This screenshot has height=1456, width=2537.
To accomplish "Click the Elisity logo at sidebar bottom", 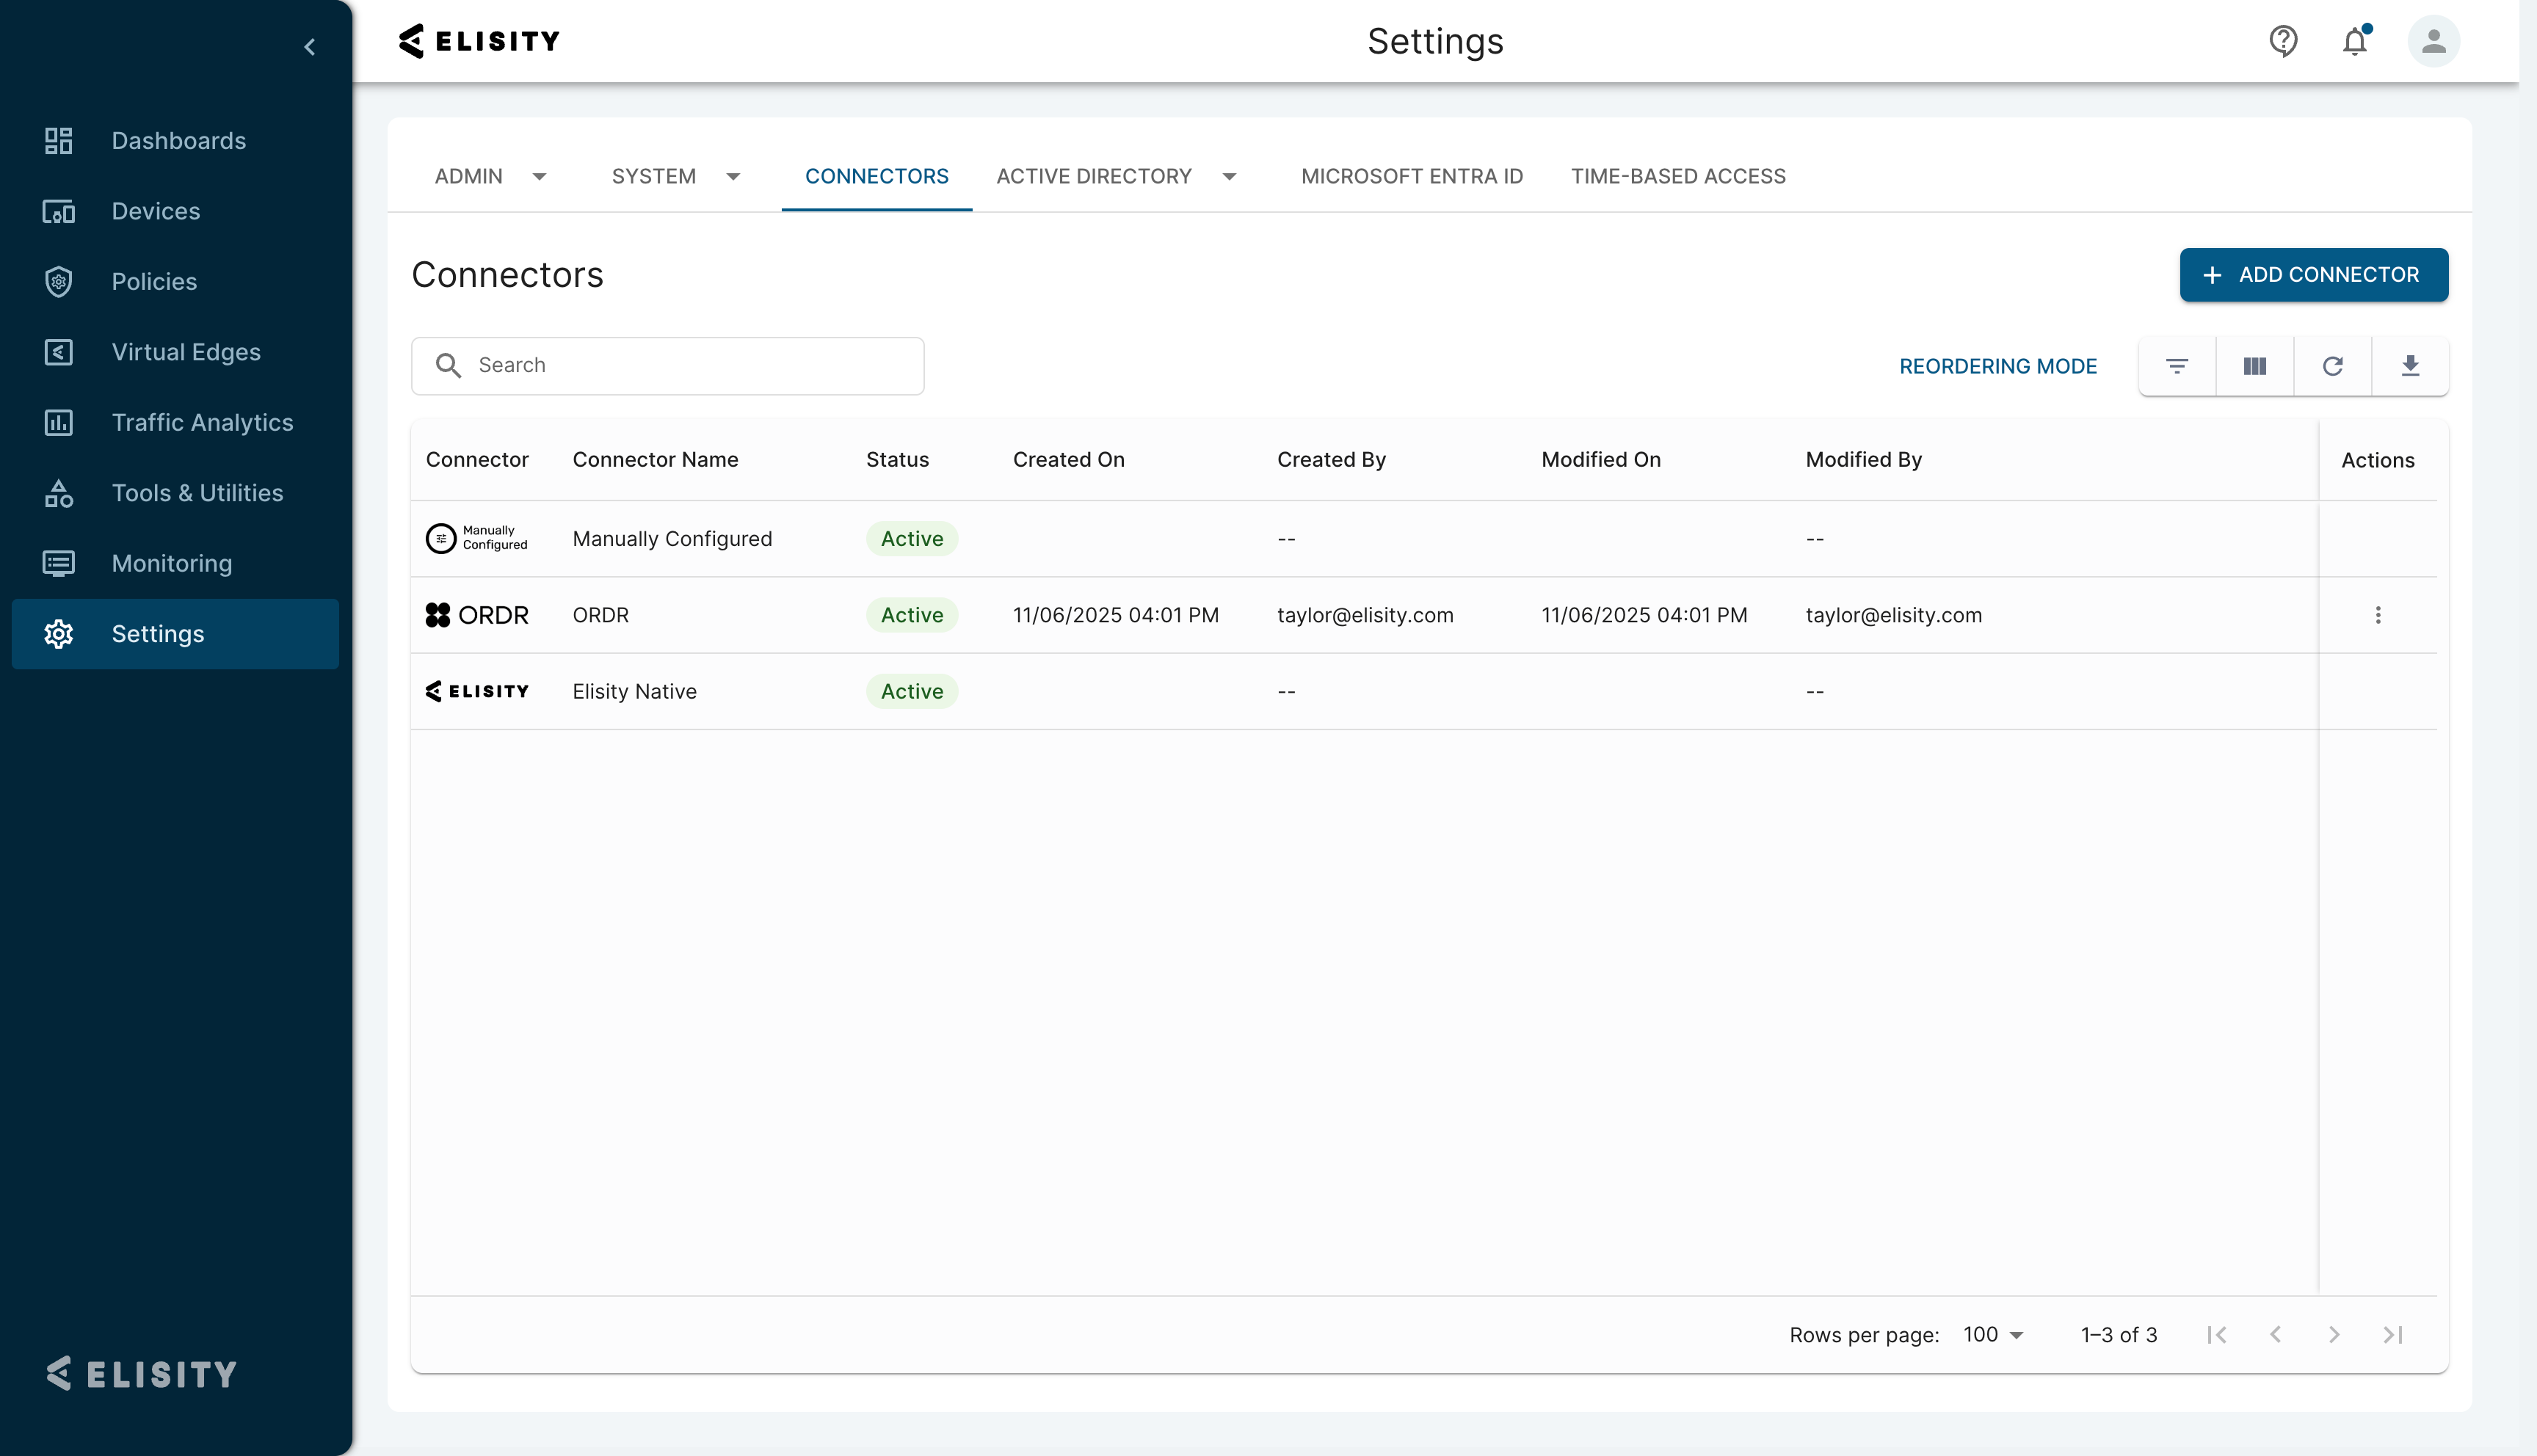I will tap(142, 1374).
